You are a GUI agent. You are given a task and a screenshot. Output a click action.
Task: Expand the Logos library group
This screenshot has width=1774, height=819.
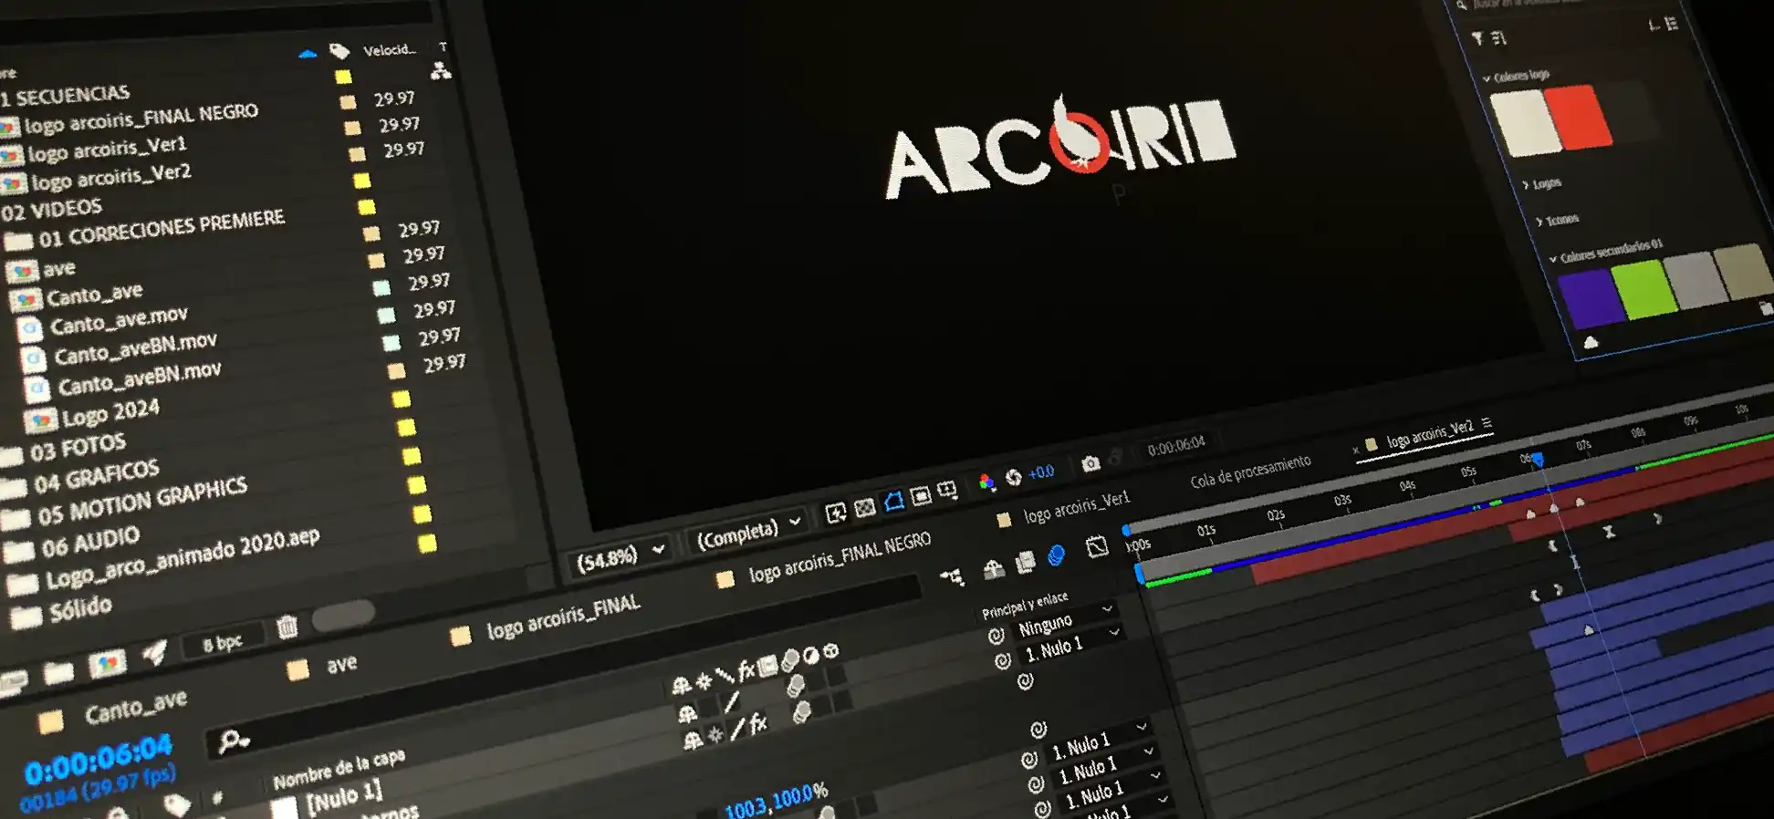1526,186
